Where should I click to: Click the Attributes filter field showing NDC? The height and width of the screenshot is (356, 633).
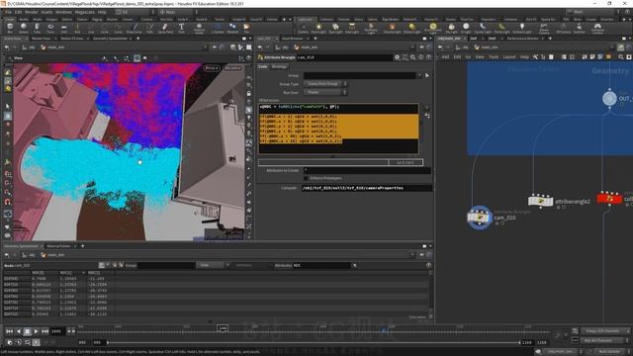pyautogui.click(x=322, y=265)
